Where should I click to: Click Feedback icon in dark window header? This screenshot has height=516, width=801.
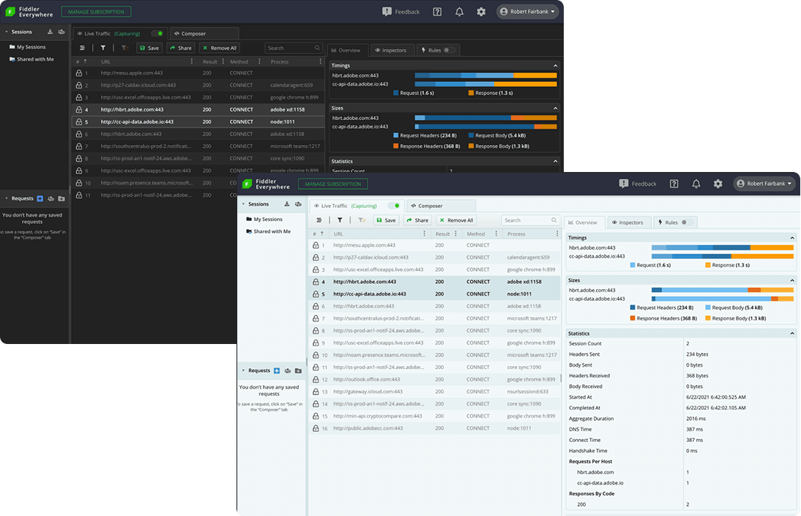coord(387,12)
